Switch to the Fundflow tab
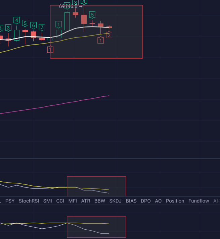The height and width of the screenshot is (239, 220). click(x=199, y=201)
